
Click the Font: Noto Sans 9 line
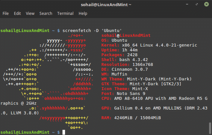click(x=123, y=94)
